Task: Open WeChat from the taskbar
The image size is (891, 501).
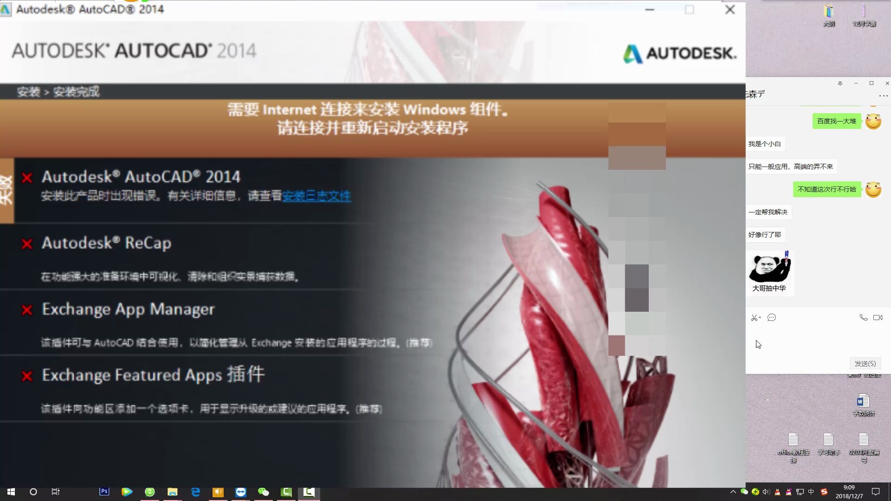Action: pyautogui.click(x=263, y=492)
